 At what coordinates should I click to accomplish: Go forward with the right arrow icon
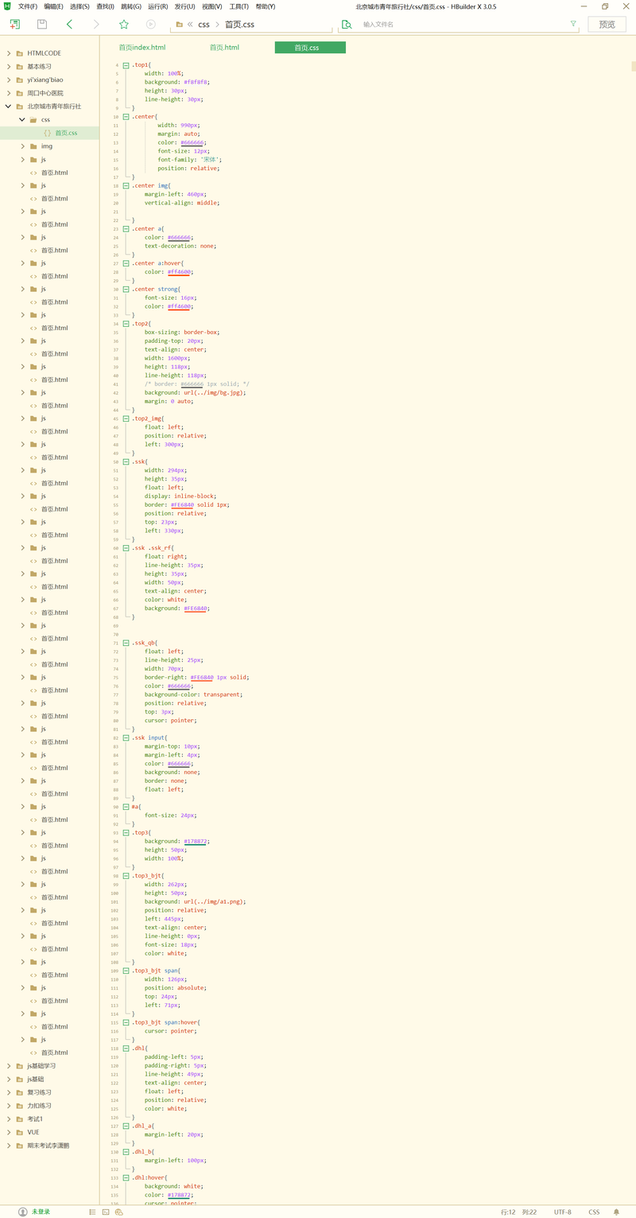point(96,24)
